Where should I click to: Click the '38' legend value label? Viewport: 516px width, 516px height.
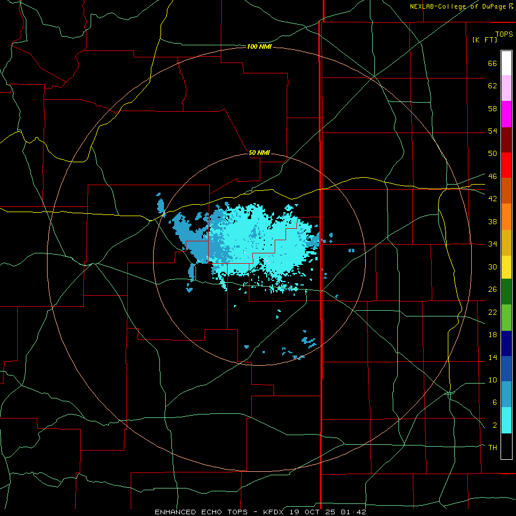coord(492,221)
